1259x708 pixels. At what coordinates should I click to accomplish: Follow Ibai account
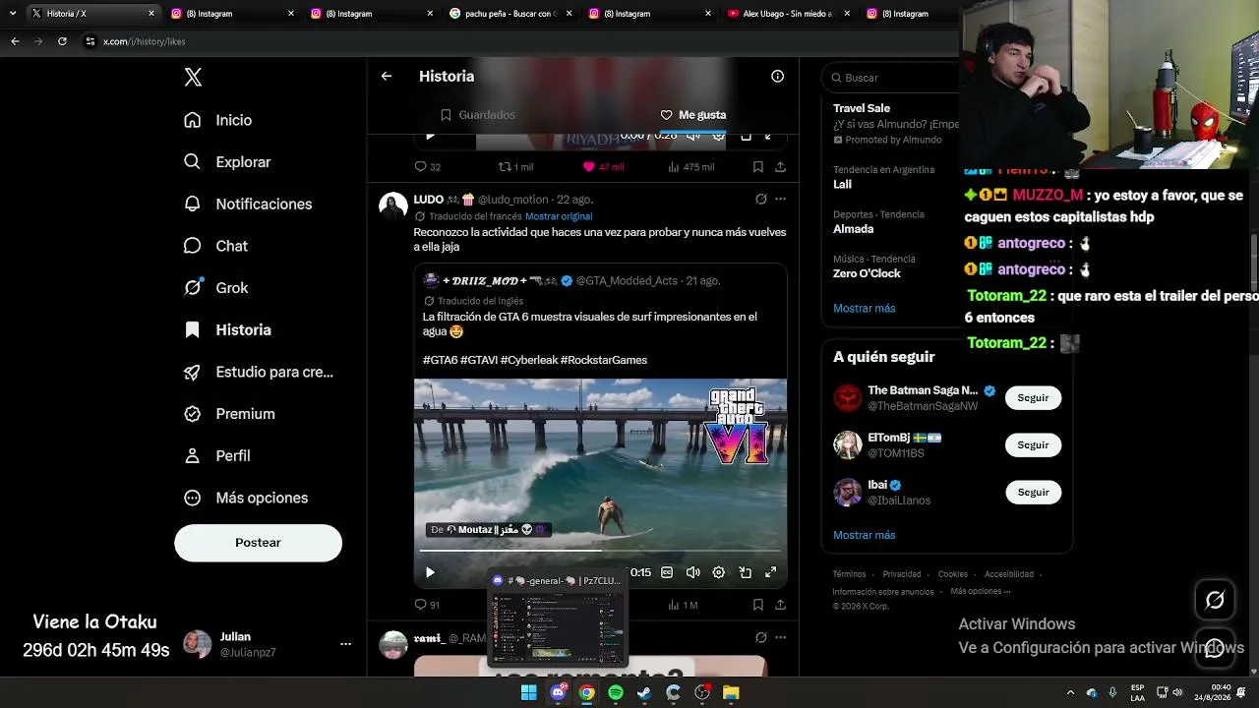point(1033,493)
